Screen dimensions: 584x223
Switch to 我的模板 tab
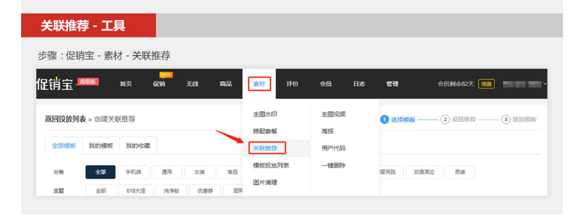[x=101, y=146]
